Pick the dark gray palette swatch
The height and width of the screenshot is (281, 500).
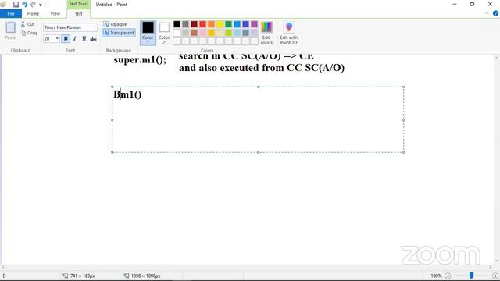[186, 24]
